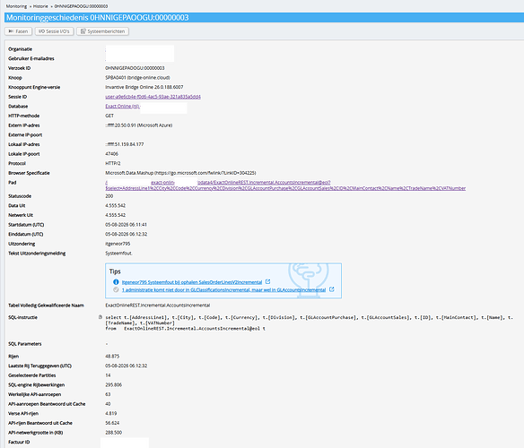Click the SQL statement text block
Image resolution: width=524 pixels, height=448 pixels.
[x=310, y=323]
